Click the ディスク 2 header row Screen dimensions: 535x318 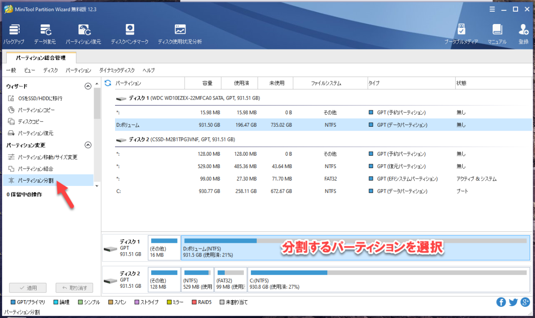[323, 139]
